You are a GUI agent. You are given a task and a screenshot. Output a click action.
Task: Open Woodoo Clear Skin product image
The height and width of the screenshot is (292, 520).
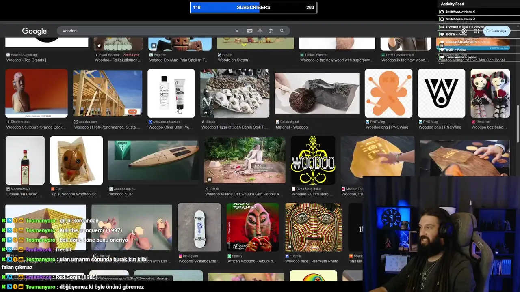171,93
